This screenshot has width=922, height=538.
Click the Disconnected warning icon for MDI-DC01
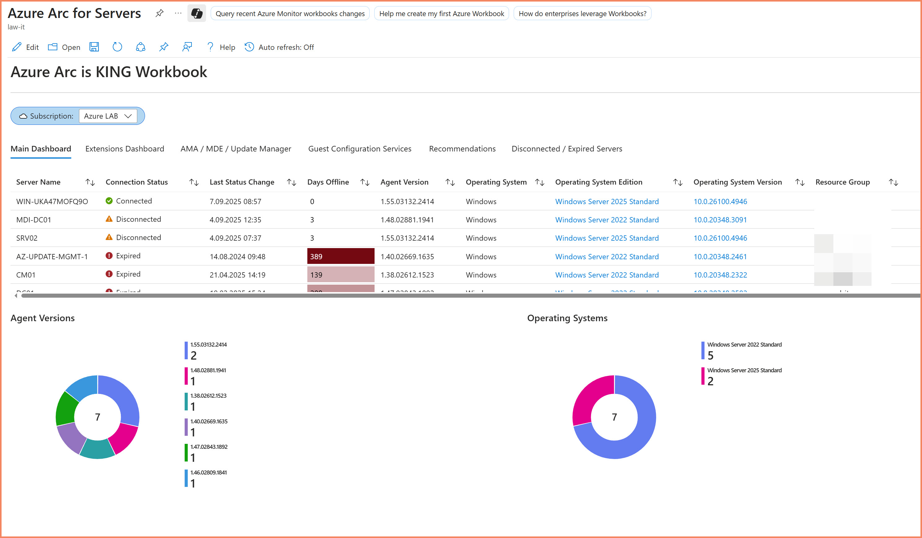tap(109, 219)
